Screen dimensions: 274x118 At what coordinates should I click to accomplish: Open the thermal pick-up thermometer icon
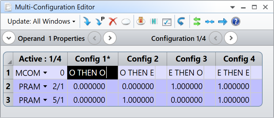pos(141,21)
